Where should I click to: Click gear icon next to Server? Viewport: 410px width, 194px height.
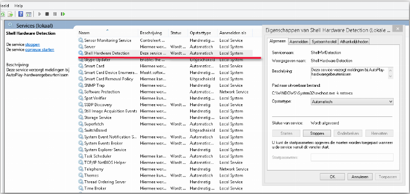tap(81, 47)
